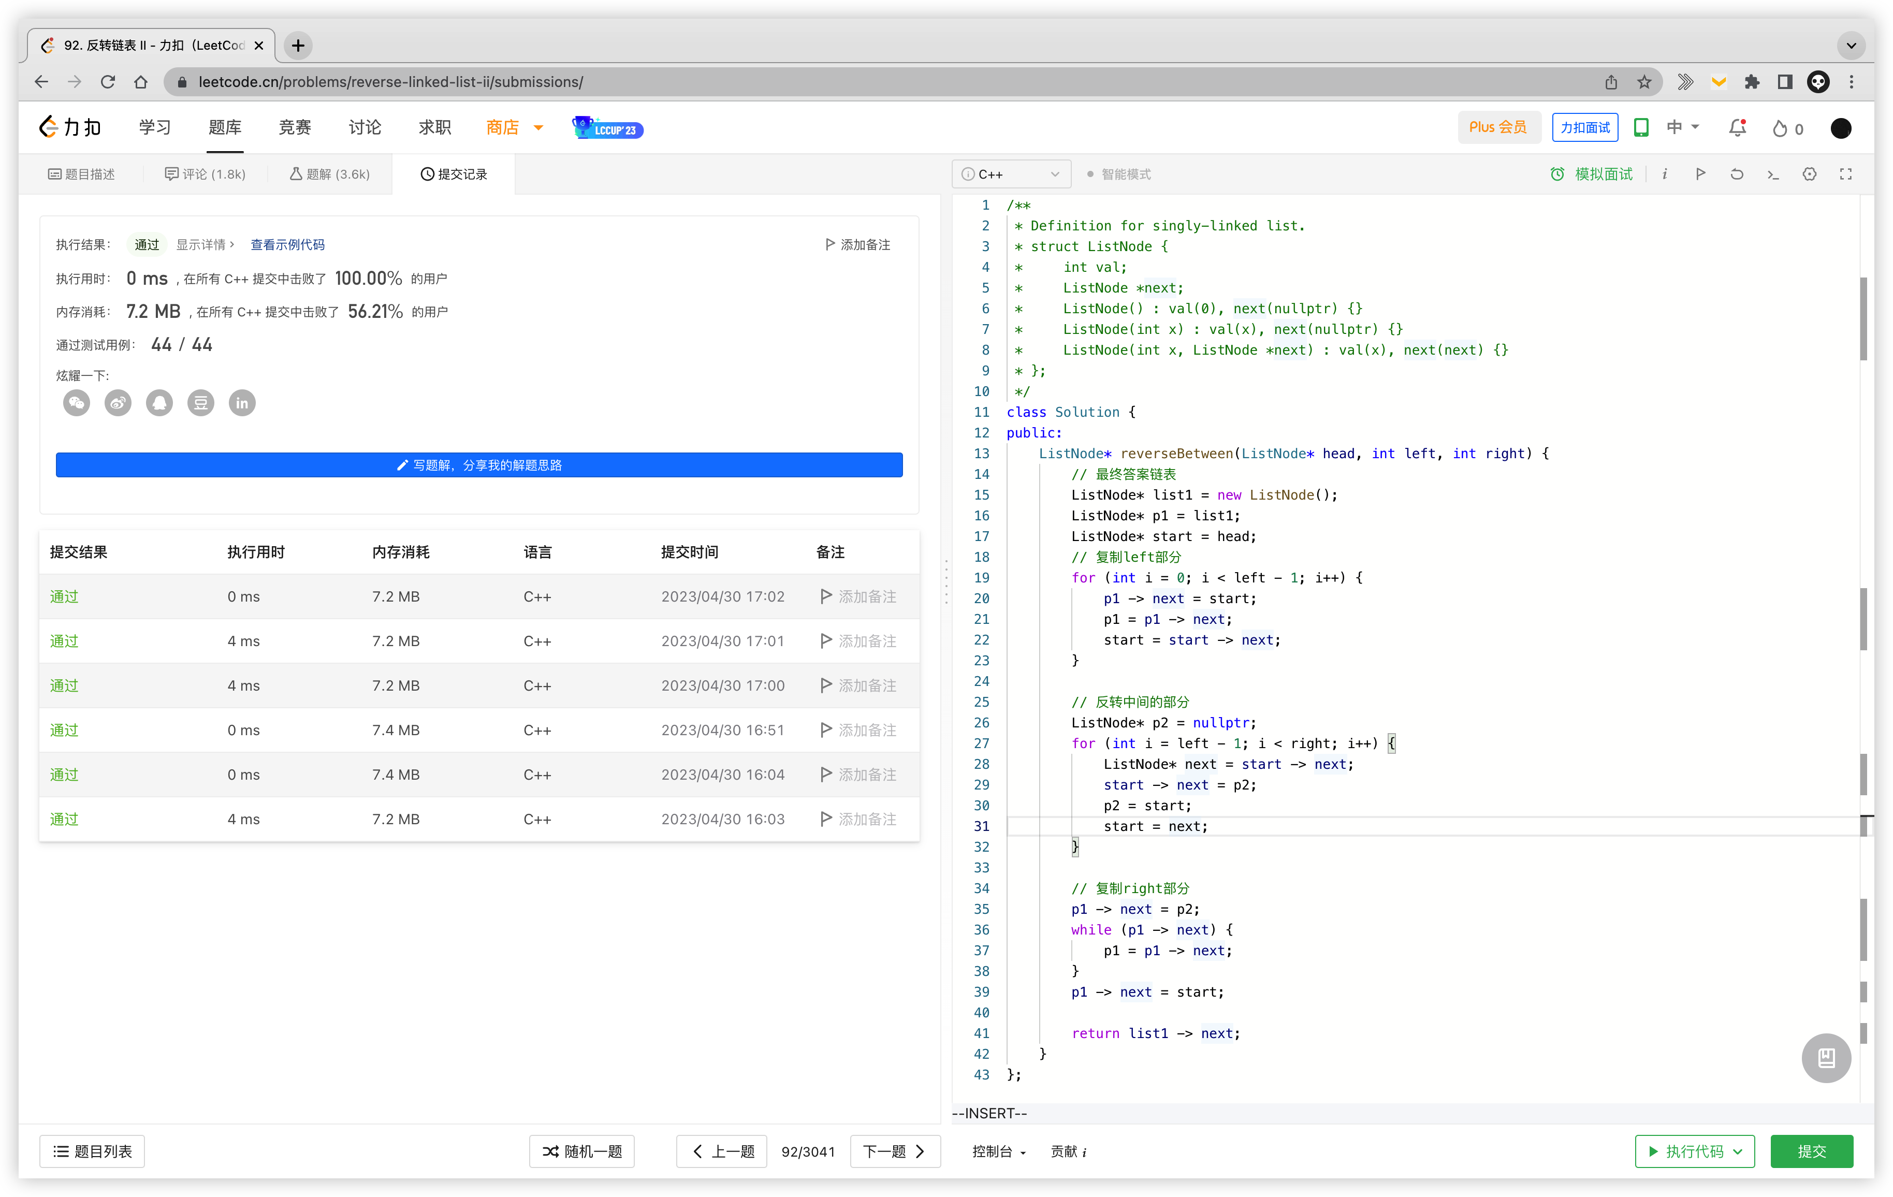Share result to LinkedIn
This screenshot has width=1893, height=1197.
coord(242,403)
